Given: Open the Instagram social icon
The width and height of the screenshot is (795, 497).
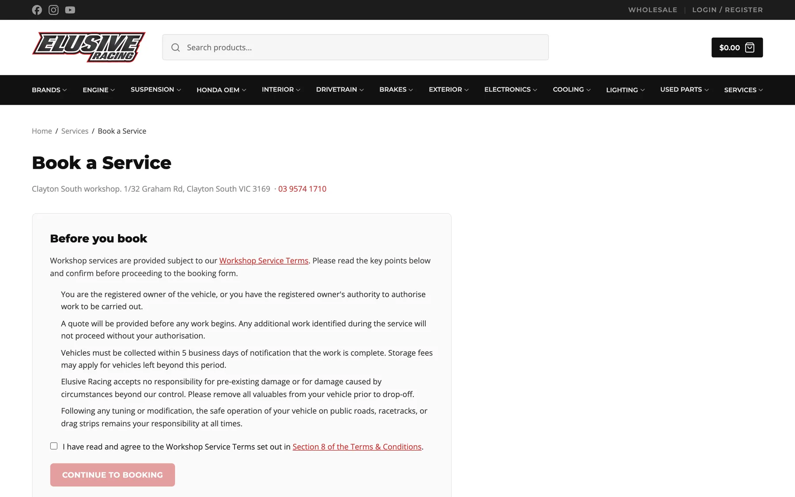Looking at the screenshot, I should click(x=53, y=10).
